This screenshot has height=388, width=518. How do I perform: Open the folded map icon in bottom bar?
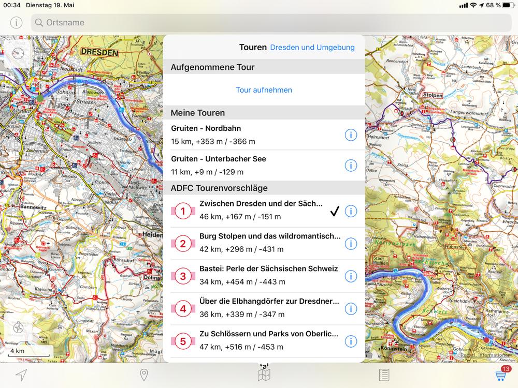[264, 375]
